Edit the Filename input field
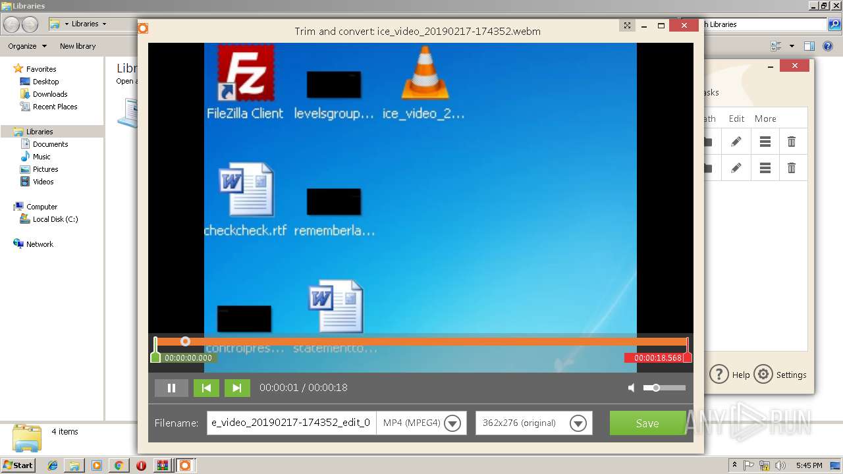Screen dimensions: 843x474 291,423
